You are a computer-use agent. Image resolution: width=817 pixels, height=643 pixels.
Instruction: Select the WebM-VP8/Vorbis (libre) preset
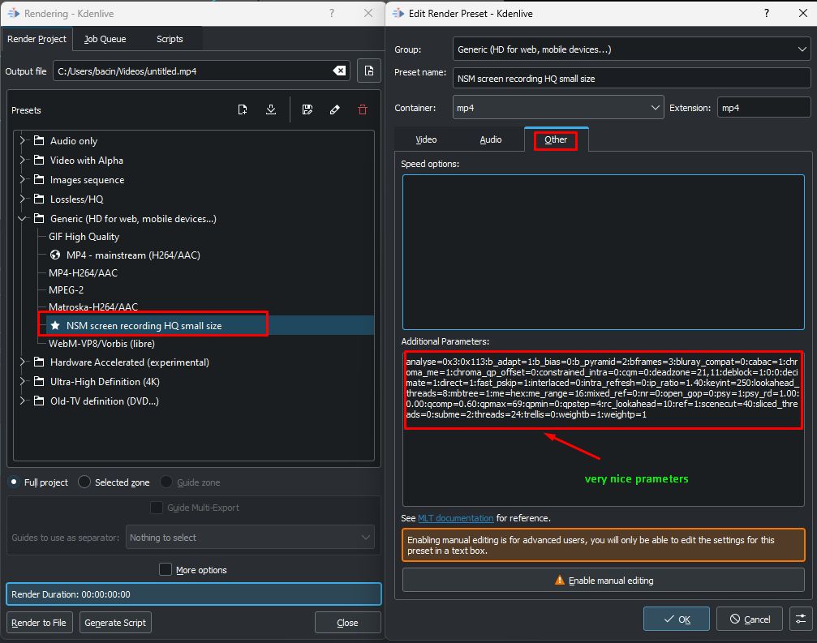pyautogui.click(x=101, y=344)
